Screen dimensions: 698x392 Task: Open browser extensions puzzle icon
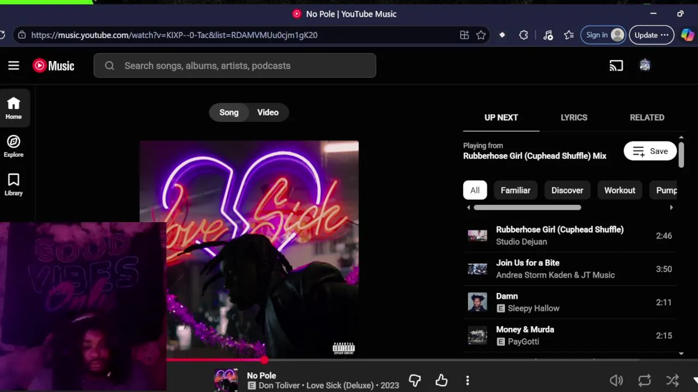tap(523, 35)
